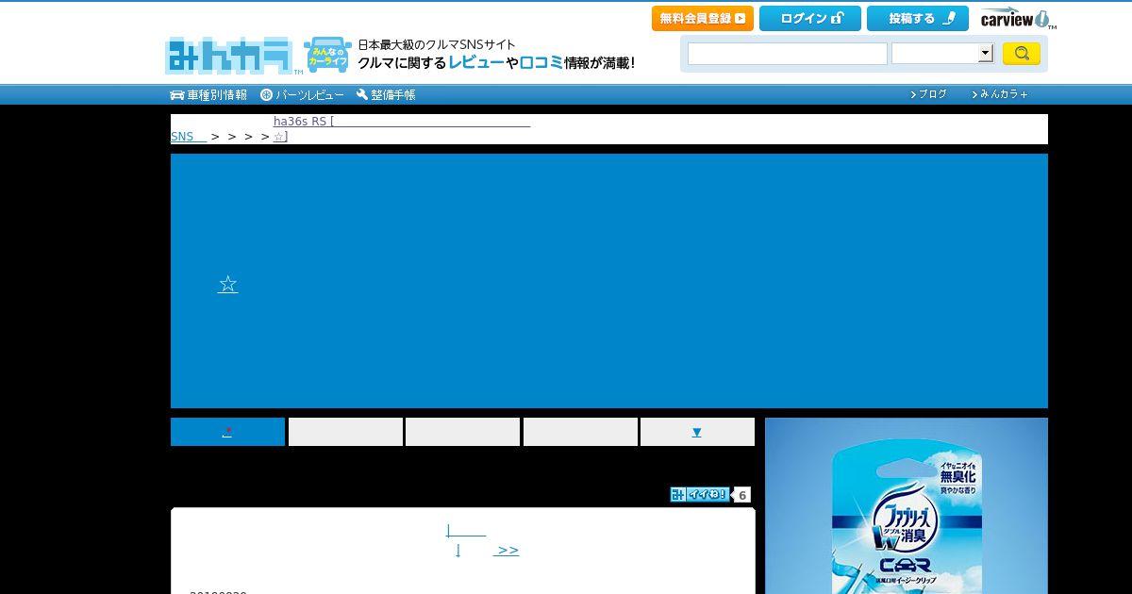Screen dimensions: 1132x594
Task: Open 車種別情報 in the navigation bar
Action: [x=208, y=94]
